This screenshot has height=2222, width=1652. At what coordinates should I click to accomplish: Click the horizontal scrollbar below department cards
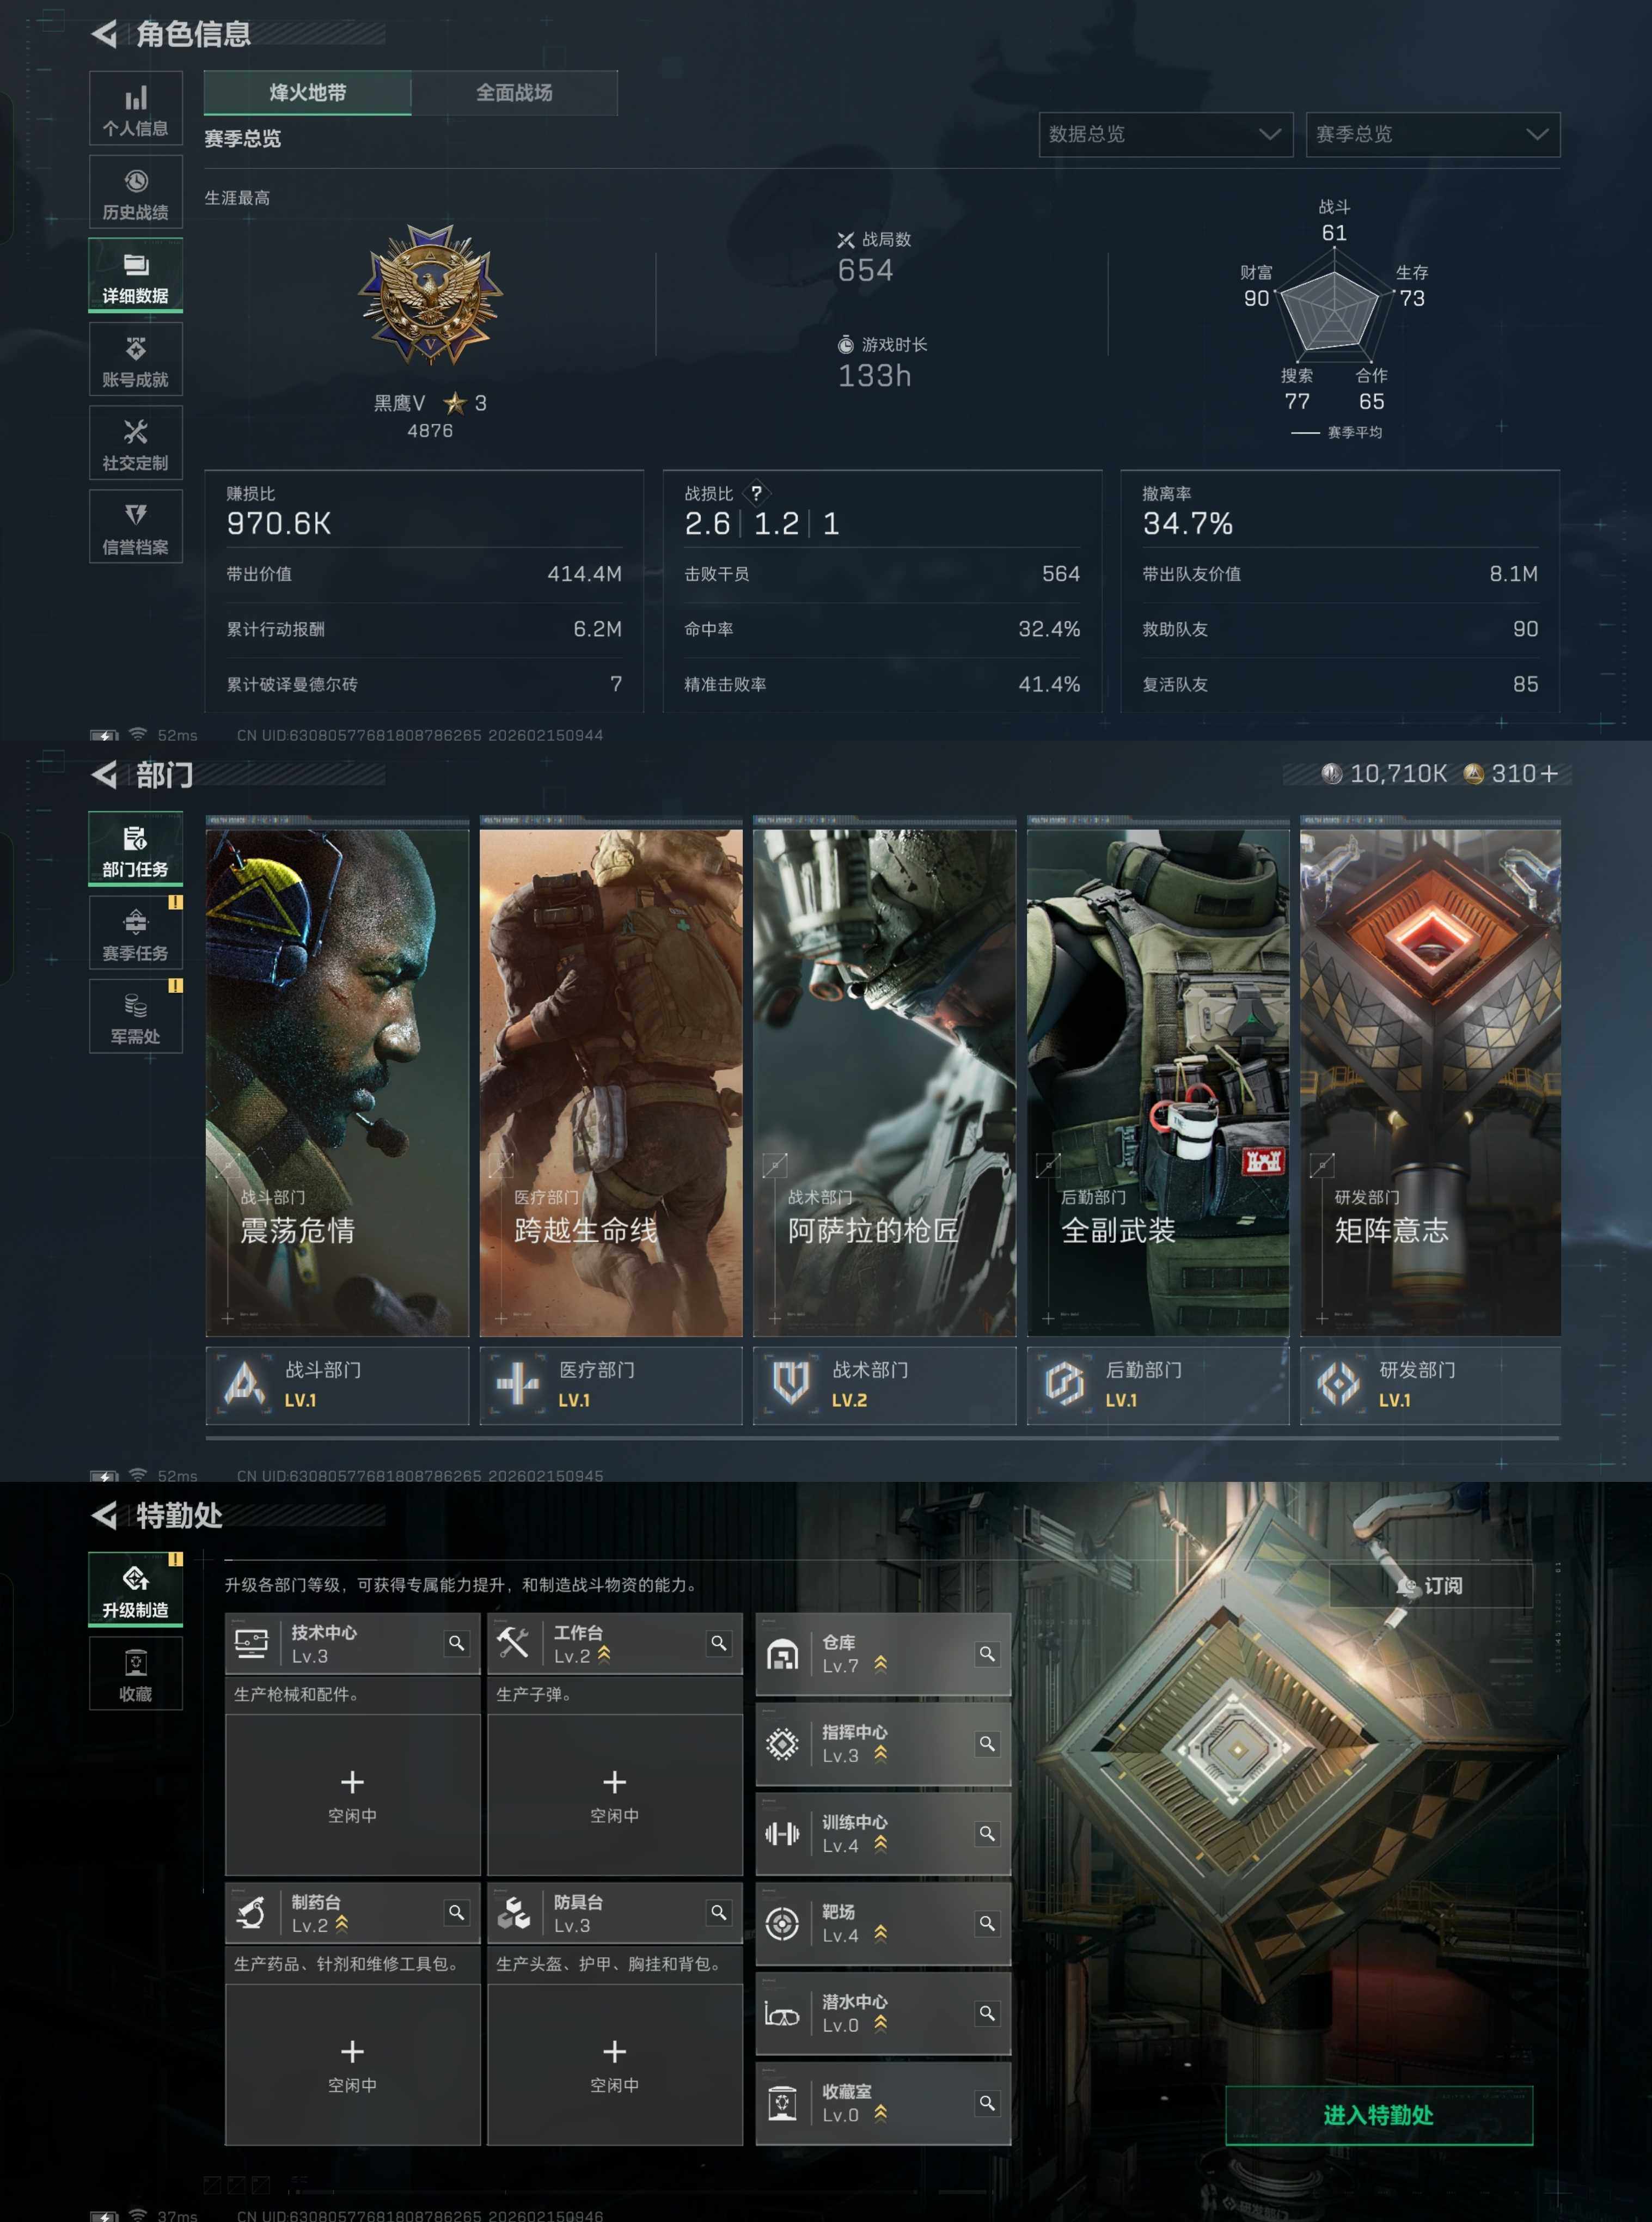(882, 1438)
